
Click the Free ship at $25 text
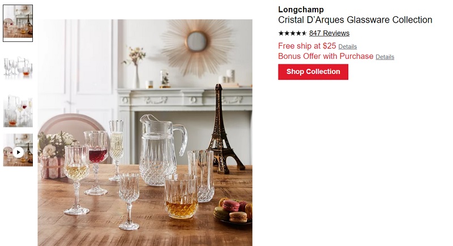(307, 46)
